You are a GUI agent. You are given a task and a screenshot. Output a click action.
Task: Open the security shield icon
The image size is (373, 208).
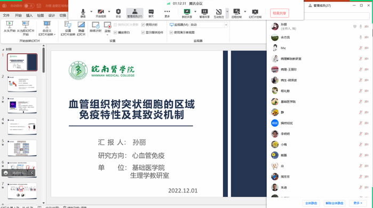pos(118,13)
